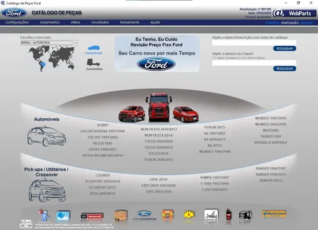Select the Automóveis blue car icon
This screenshot has height=230, width=318.
[x=93, y=48]
